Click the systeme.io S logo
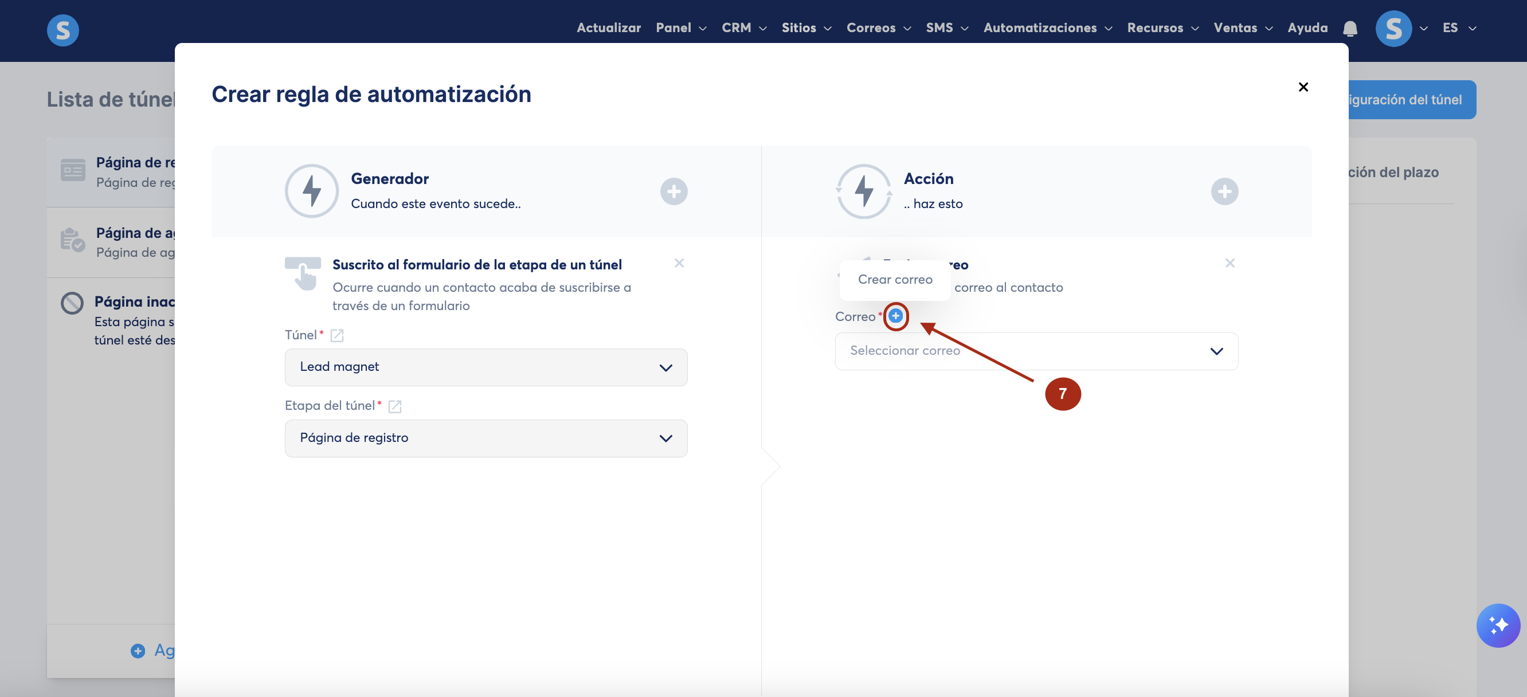Screen dimensions: 1527x697 click(63, 30)
